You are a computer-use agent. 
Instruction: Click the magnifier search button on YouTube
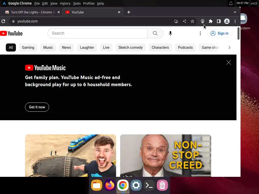click(x=155, y=33)
